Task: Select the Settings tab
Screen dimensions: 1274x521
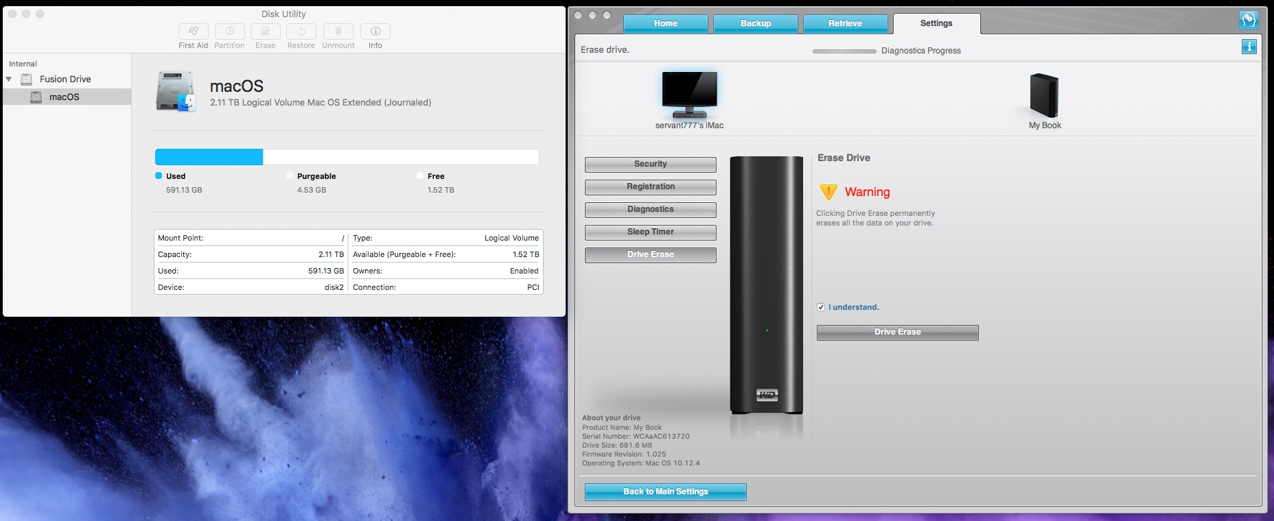Action: click(936, 23)
